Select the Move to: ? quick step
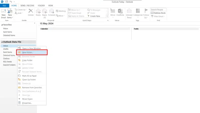 [74, 10]
